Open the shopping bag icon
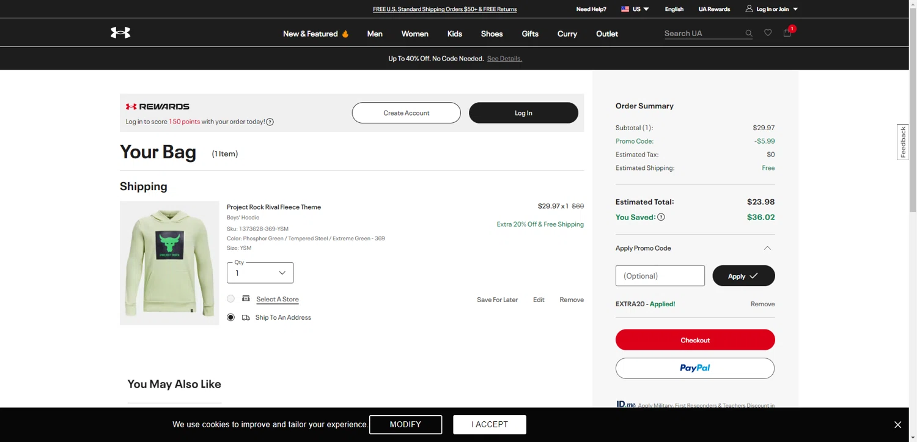This screenshot has width=917, height=442. coord(787,33)
